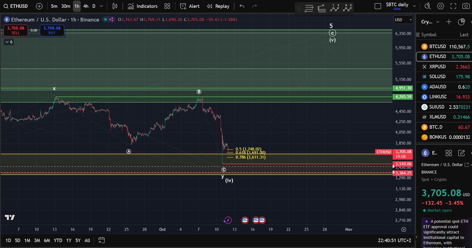
Task: Select BTCUSD in the watchlist
Action: [444, 47]
